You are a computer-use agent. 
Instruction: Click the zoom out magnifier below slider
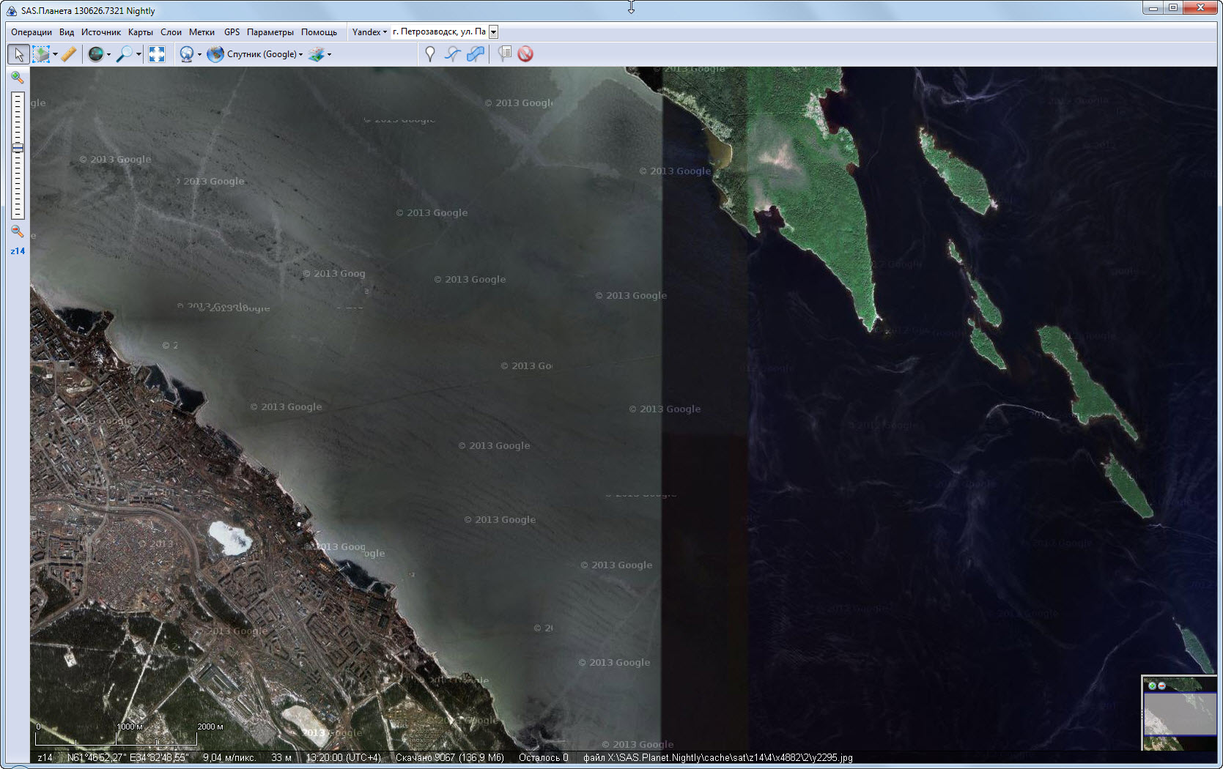click(18, 232)
